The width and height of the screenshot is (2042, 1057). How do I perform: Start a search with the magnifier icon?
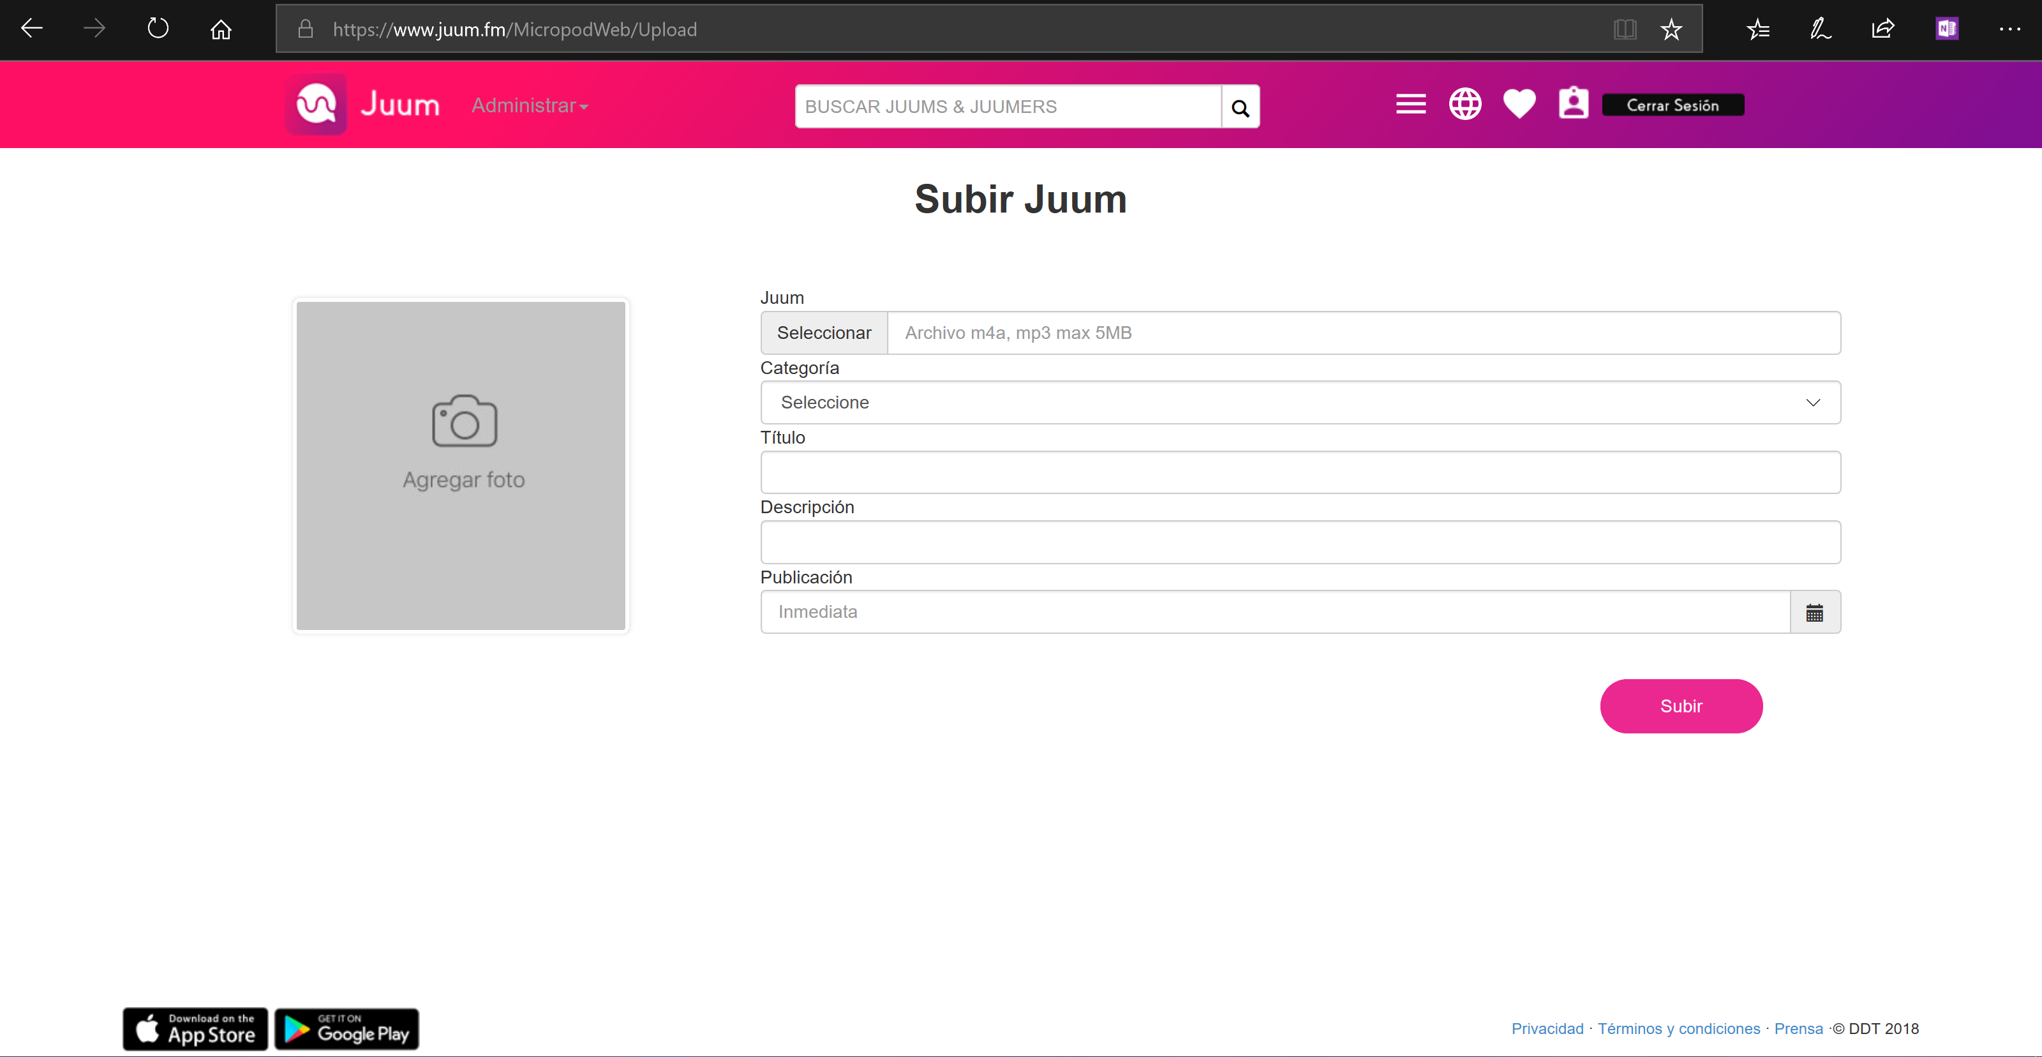(x=1240, y=106)
